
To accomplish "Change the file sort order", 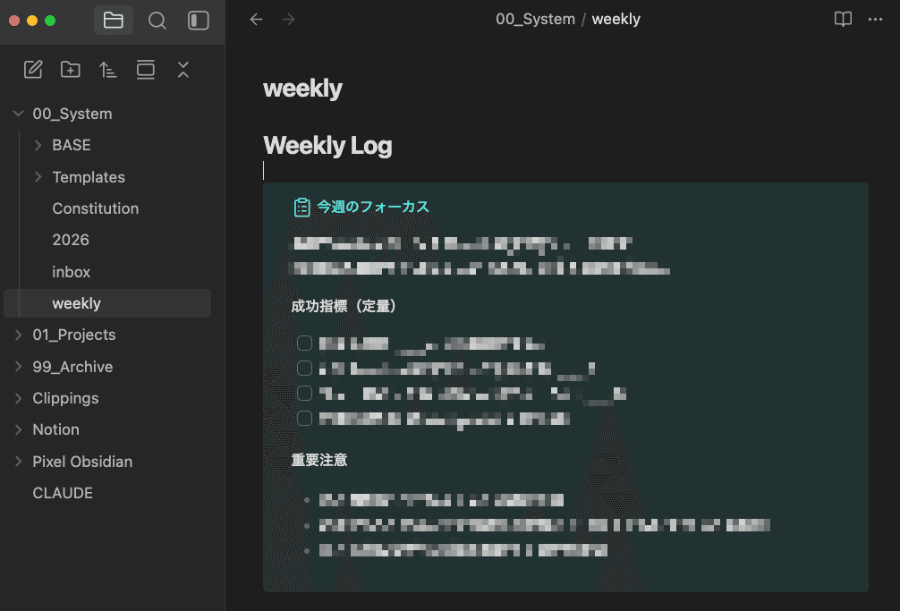I will click(x=108, y=70).
